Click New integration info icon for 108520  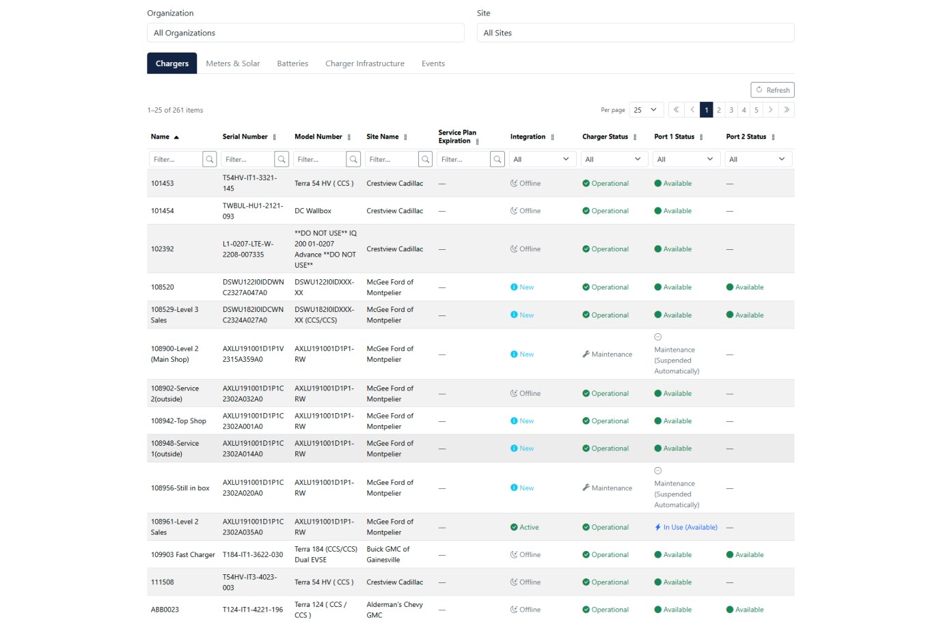[x=514, y=287]
